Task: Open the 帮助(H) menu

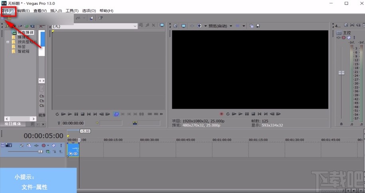Action: [107, 11]
